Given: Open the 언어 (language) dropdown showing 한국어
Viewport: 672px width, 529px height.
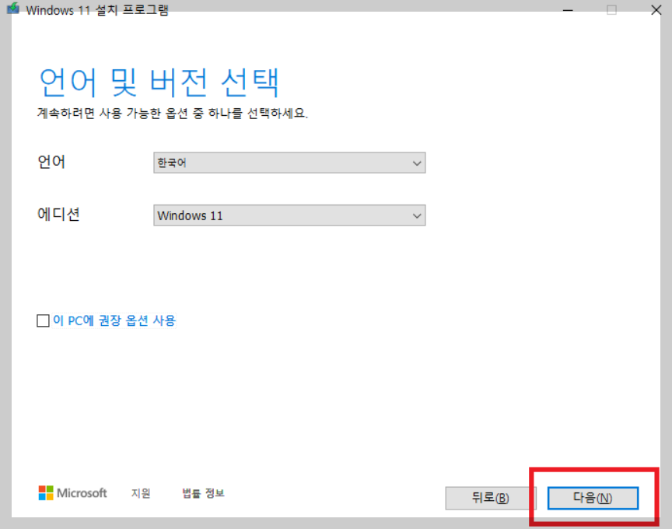Looking at the screenshot, I should click(289, 163).
